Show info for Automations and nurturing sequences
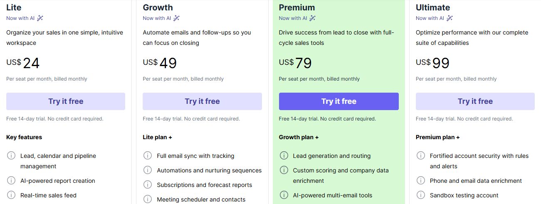 pyautogui.click(x=148, y=170)
